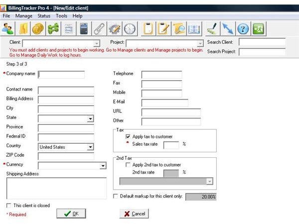Click the Shipping Address text area
299x224 pixels.
pos(57,188)
